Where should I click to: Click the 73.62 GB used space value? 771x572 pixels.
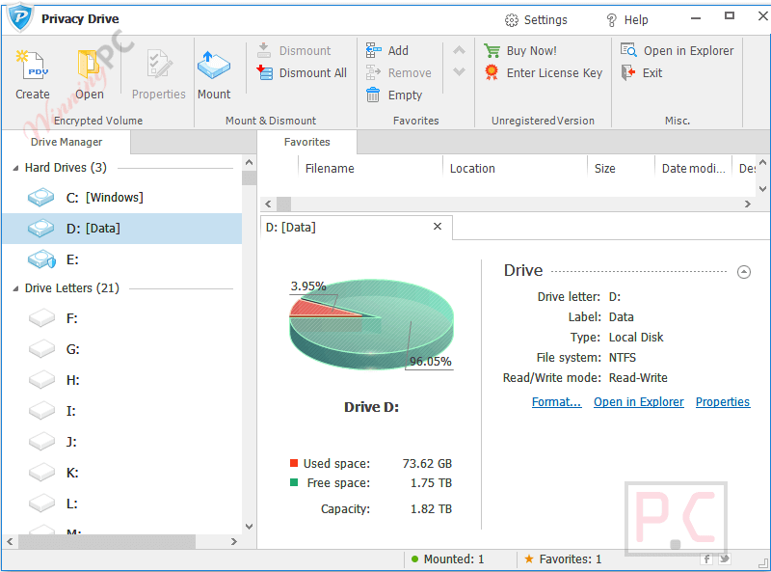(427, 464)
